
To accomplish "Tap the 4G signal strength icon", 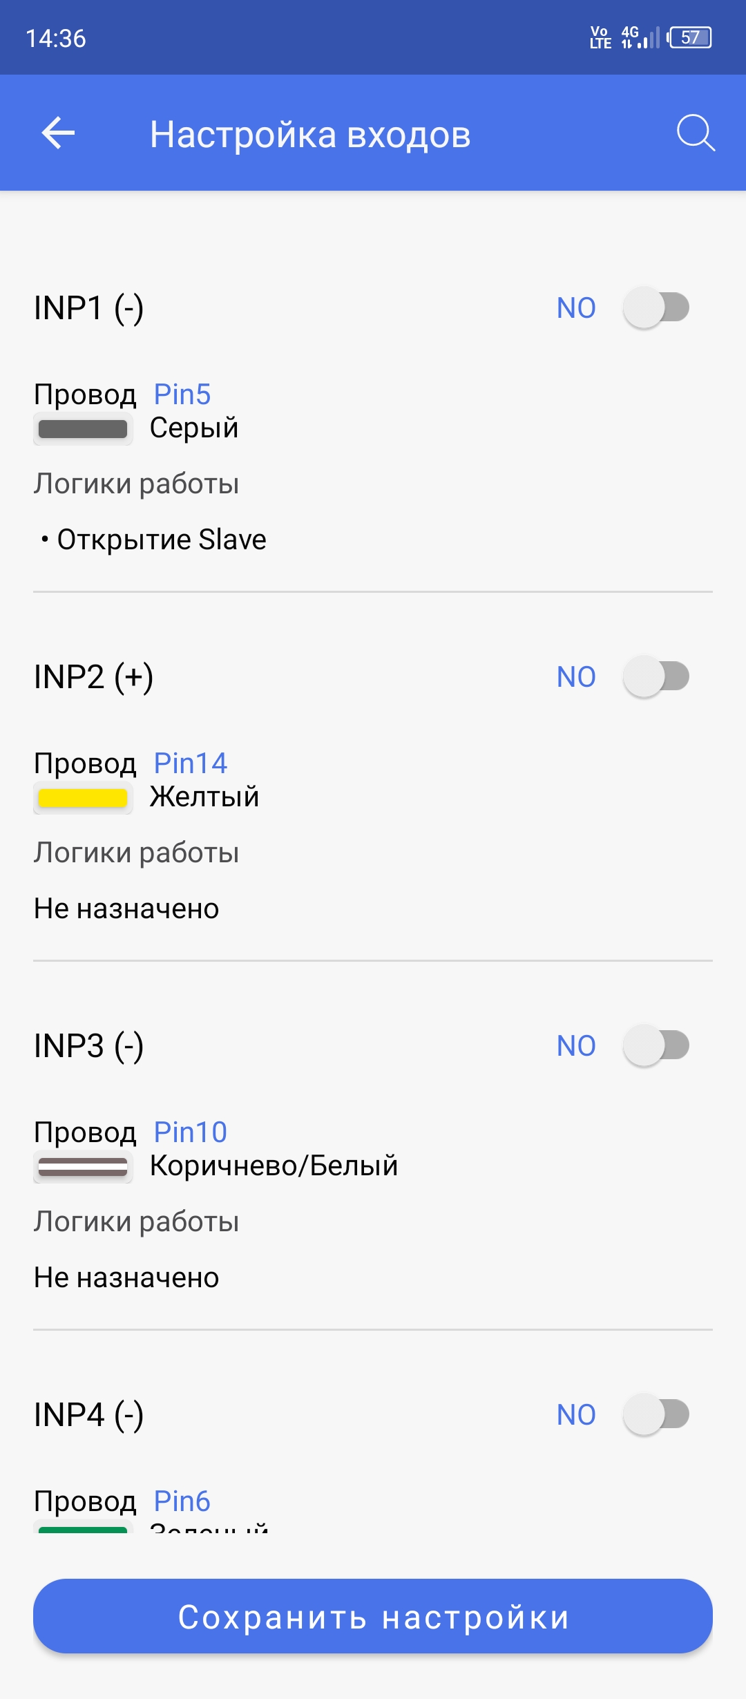I will click(x=640, y=37).
